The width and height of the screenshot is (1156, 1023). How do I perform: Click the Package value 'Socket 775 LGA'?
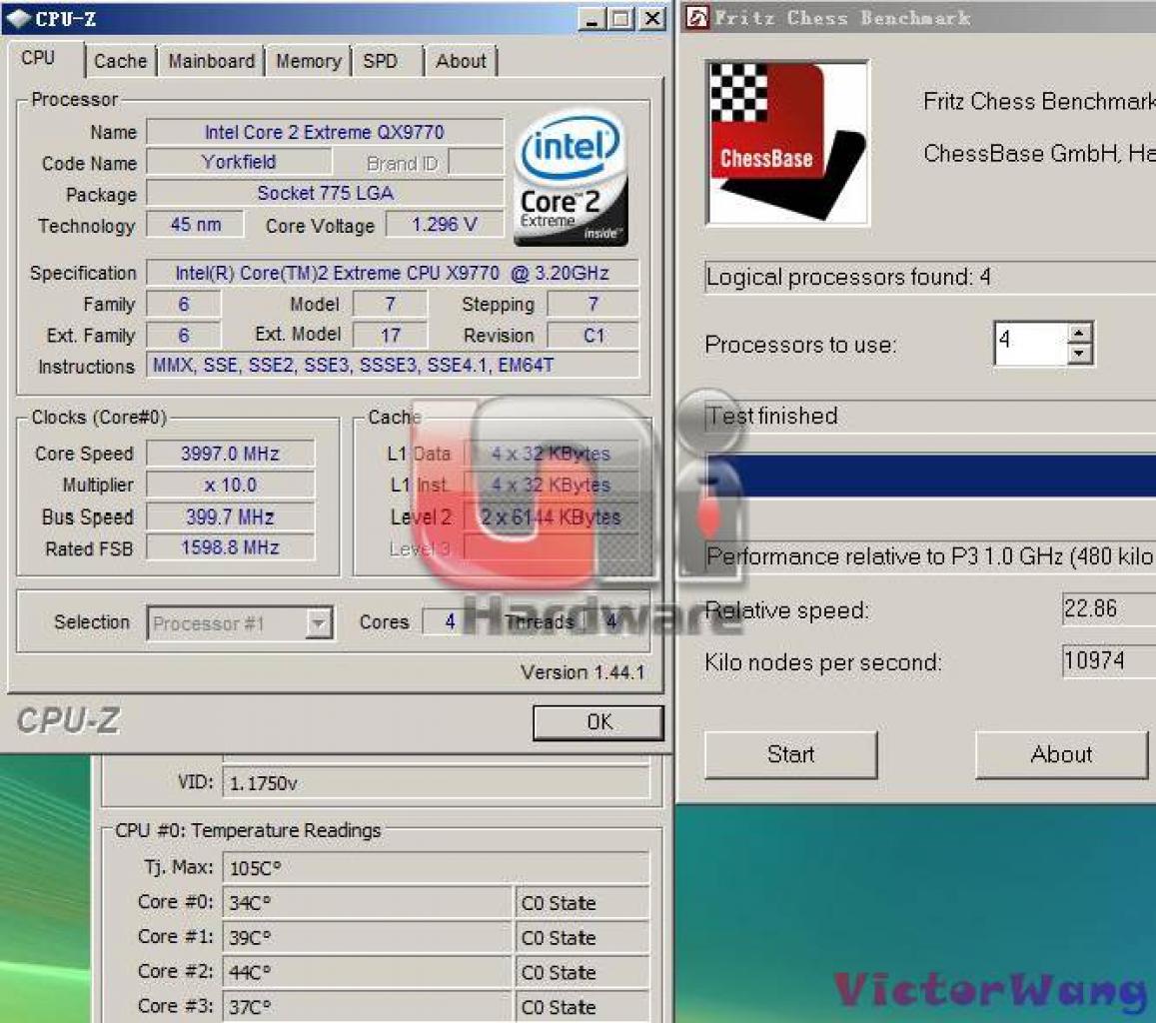click(325, 193)
